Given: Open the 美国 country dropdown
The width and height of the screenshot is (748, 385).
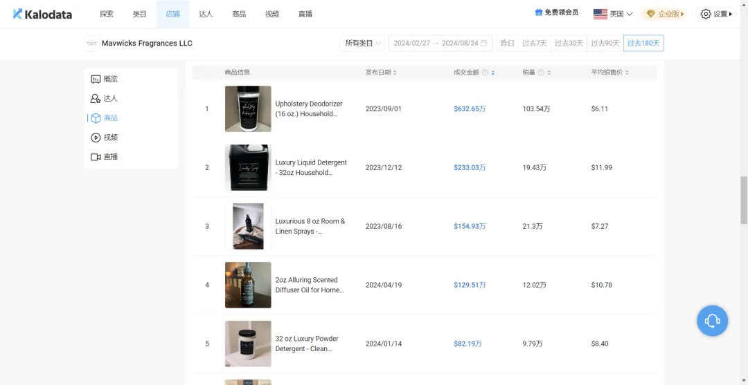Looking at the screenshot, I should tap(613, 15).
